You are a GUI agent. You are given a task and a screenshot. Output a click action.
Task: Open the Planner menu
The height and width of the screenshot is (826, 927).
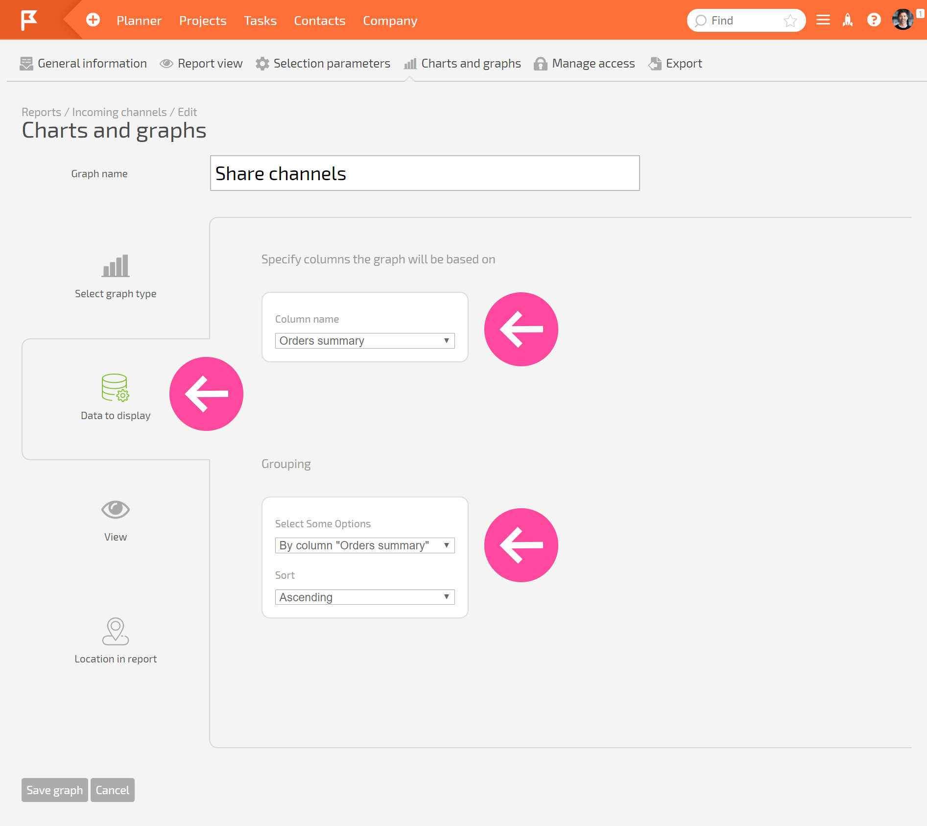(139, 21)
